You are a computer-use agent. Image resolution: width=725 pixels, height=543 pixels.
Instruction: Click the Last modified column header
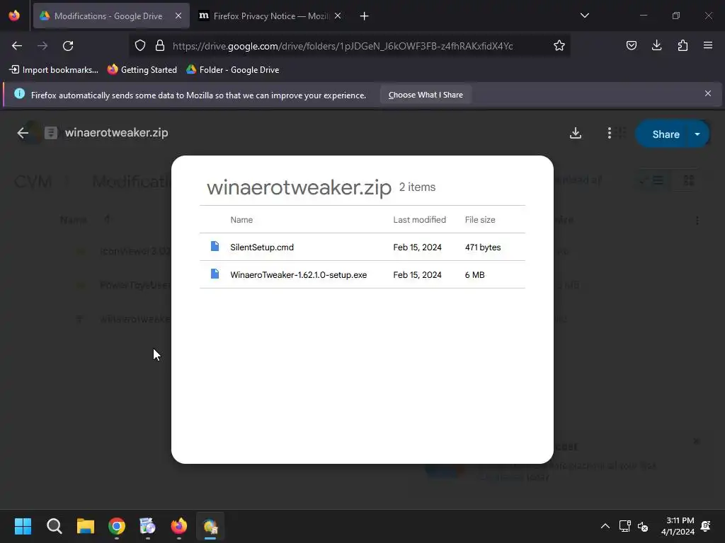419,220
